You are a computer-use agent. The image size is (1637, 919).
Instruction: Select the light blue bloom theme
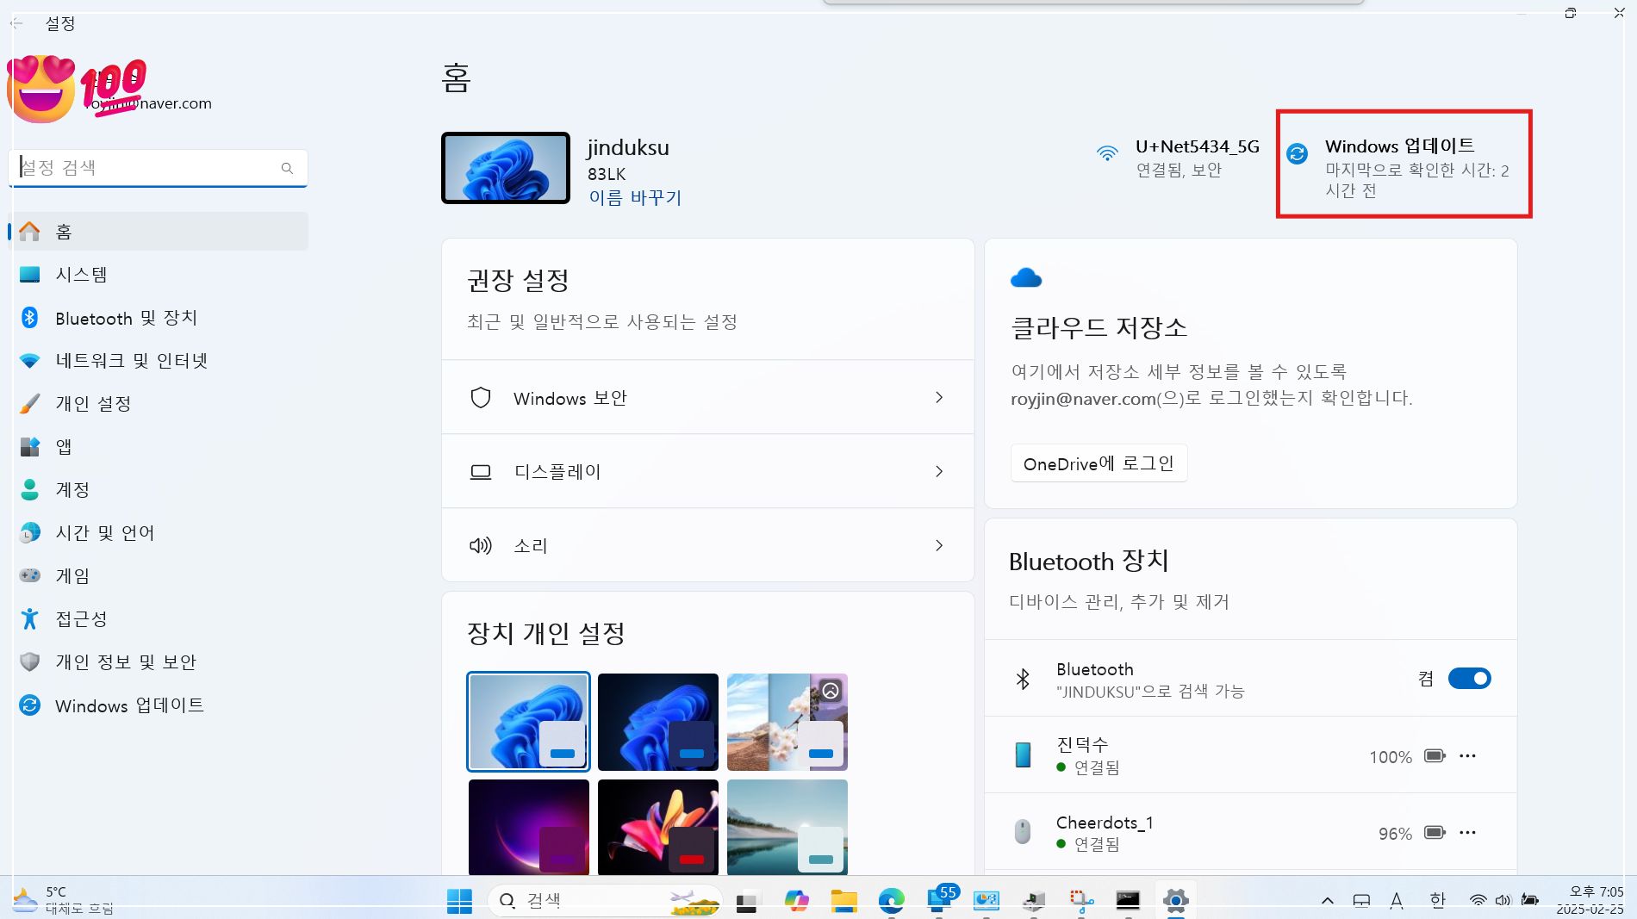[529, 722]
